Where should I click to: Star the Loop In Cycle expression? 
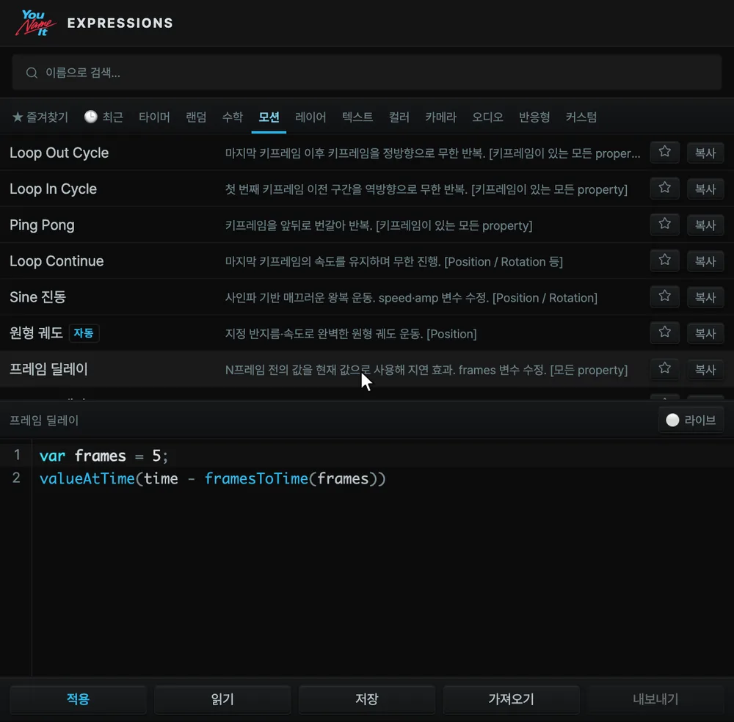pyautogui.click(x=664, y=189)
